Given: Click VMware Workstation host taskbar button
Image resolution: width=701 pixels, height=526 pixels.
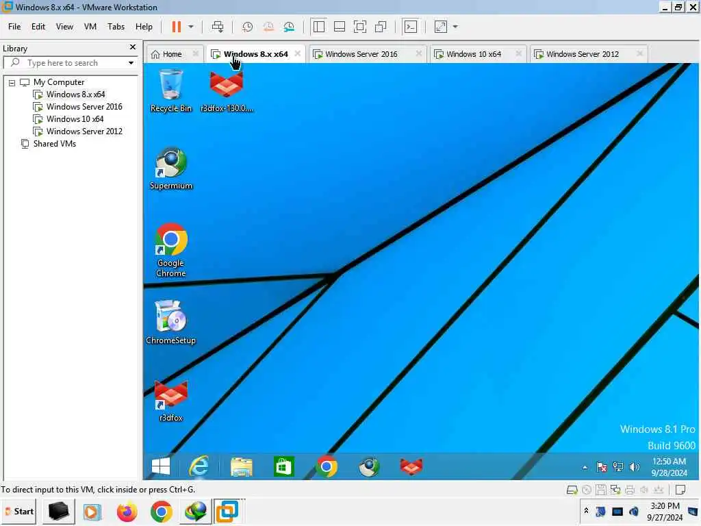Looking at the screenshot, I should point(227,512).
